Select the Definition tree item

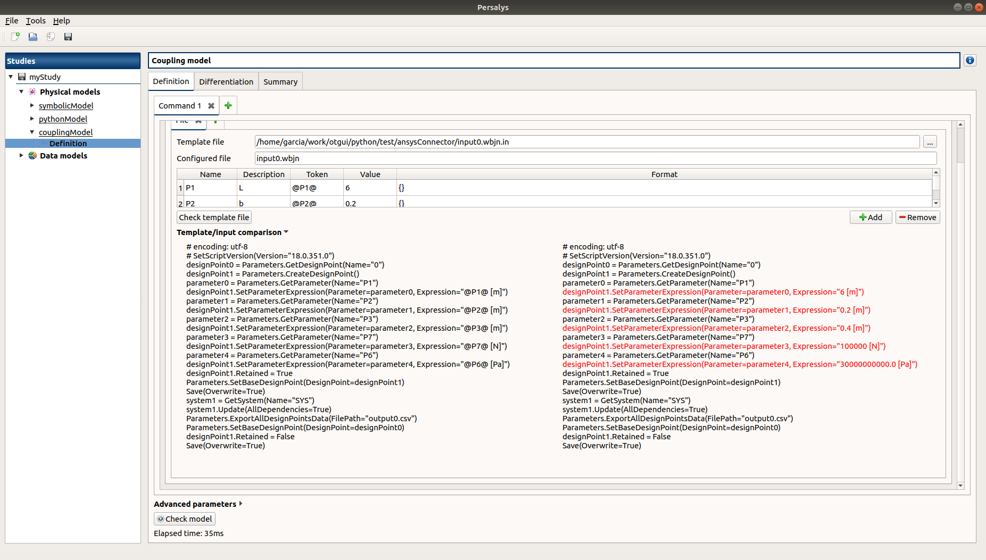coord(68,144)
